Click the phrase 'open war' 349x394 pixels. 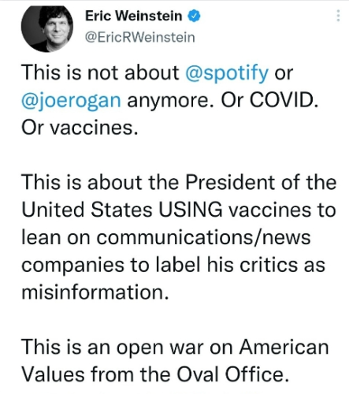160,348
